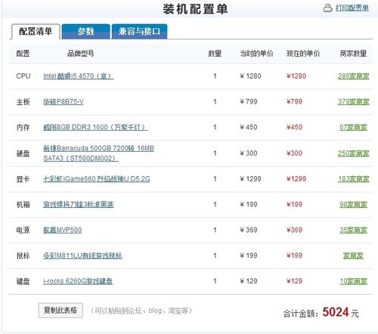This screenshot has width=378, height=334.
Task: Open the 航嘉MVP500 power supply link
Action: [62, 230]
